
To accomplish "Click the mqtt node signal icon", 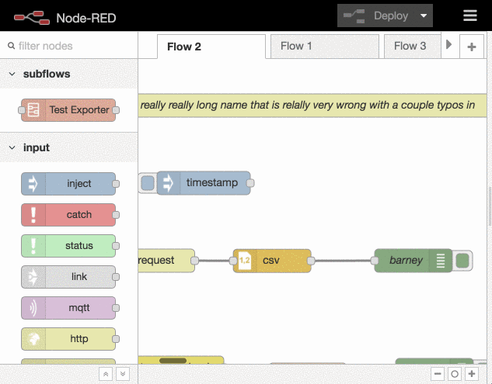I will (33, 308).
